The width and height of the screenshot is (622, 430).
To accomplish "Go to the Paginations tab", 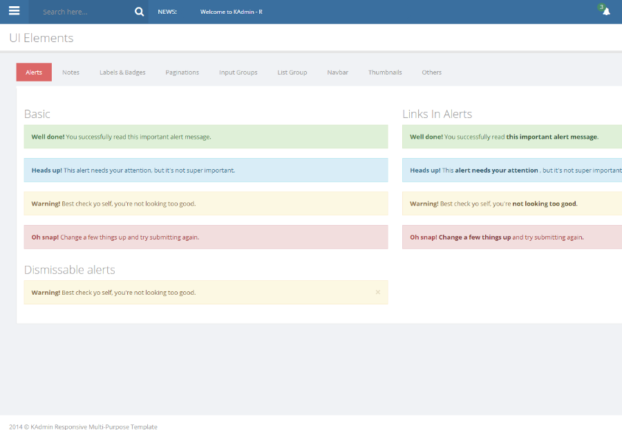I will 182,72.
